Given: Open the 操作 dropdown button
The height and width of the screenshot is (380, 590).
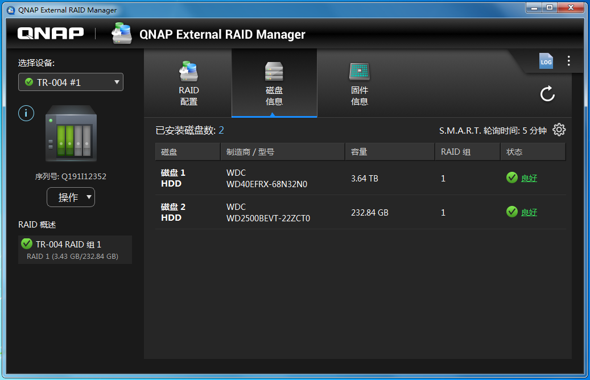Looking at the screenshot, I should pos(71,197).
